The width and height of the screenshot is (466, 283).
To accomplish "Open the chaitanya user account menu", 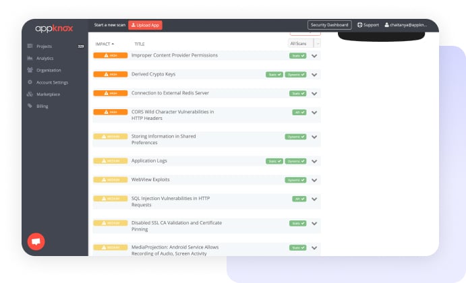I will pos(406,25).
